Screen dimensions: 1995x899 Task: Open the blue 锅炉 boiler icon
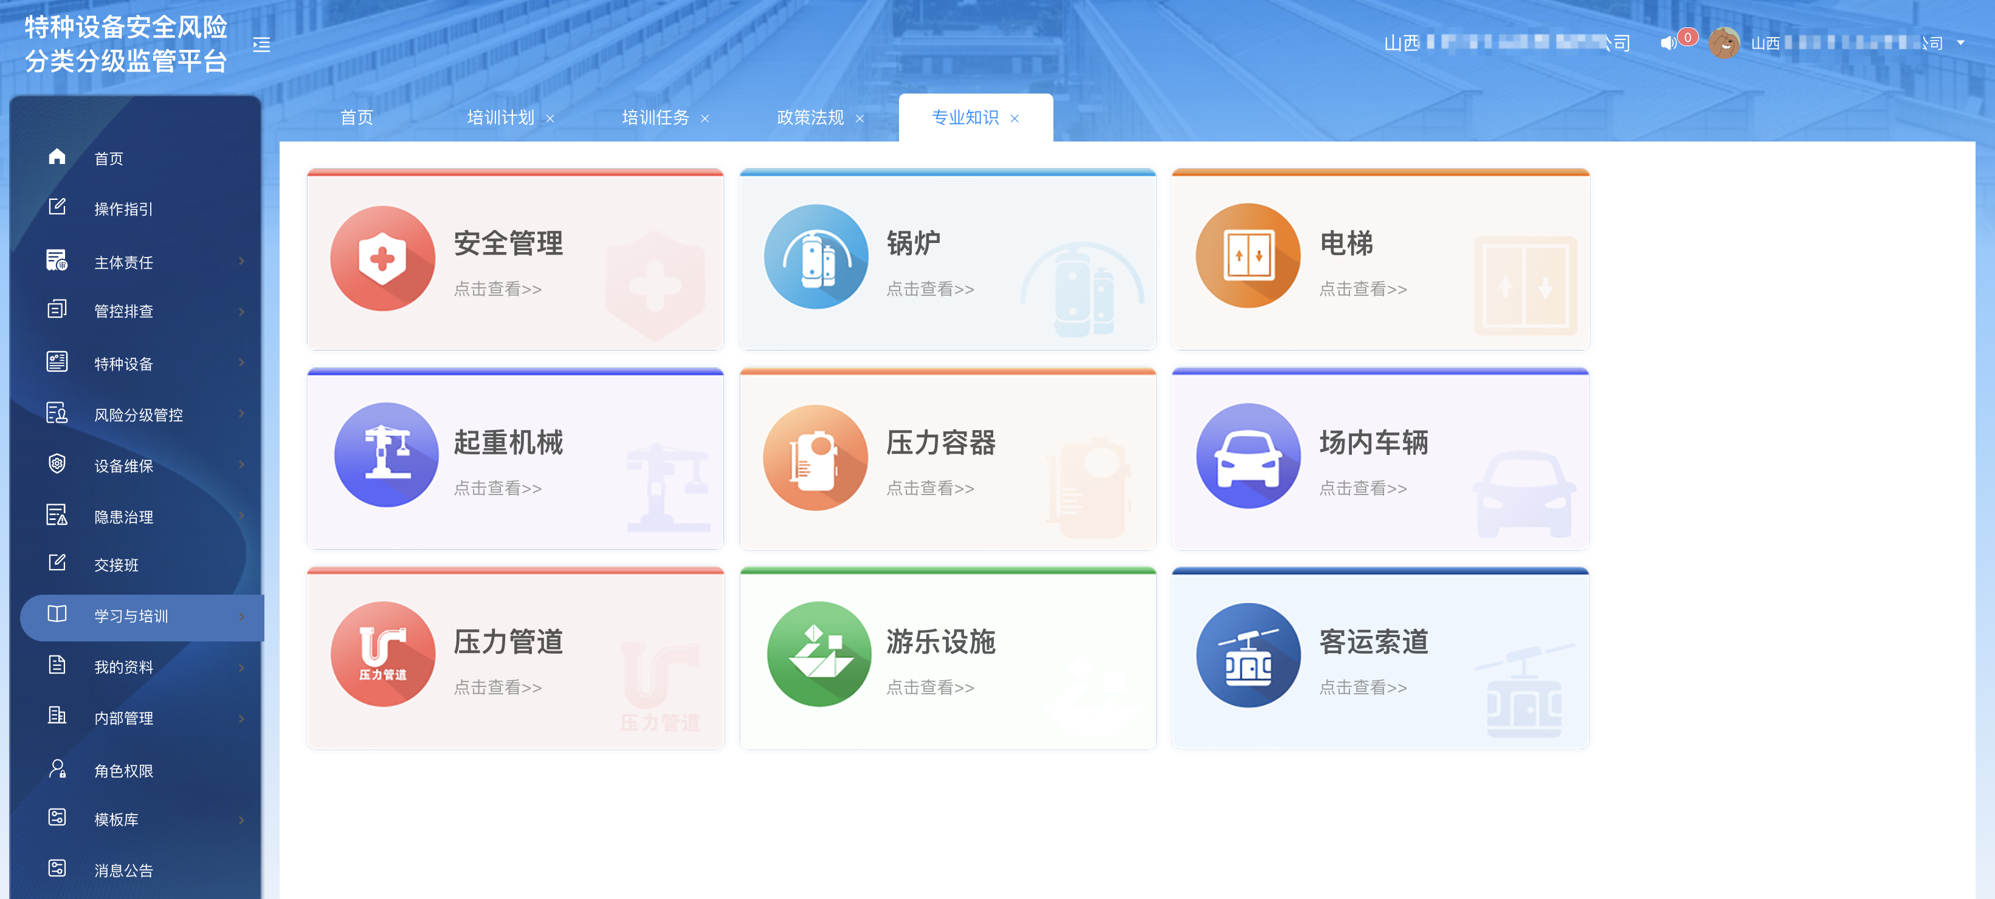(x=816, y=257)
